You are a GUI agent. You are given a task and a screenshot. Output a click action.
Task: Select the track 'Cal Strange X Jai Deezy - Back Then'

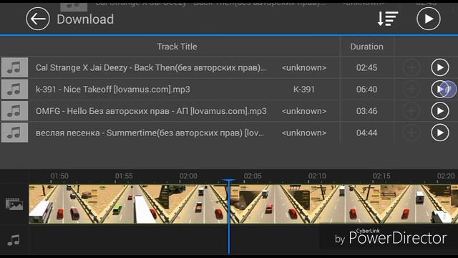151,67
